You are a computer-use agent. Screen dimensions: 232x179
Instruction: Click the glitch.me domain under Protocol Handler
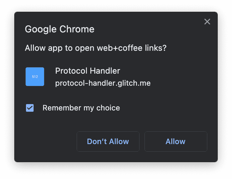130,83
